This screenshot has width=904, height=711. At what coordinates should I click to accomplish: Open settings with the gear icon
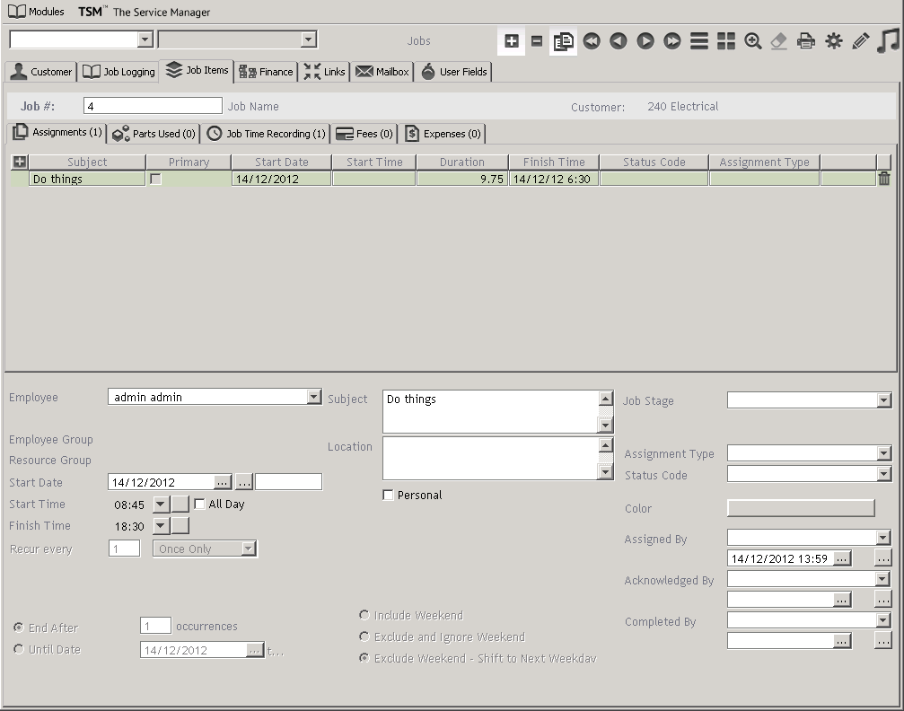[x=834, y=41]
